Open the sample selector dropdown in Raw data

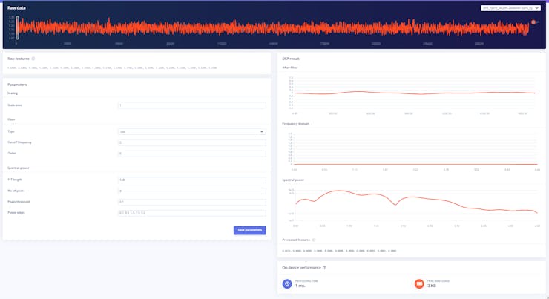click(x=510, y=8)
